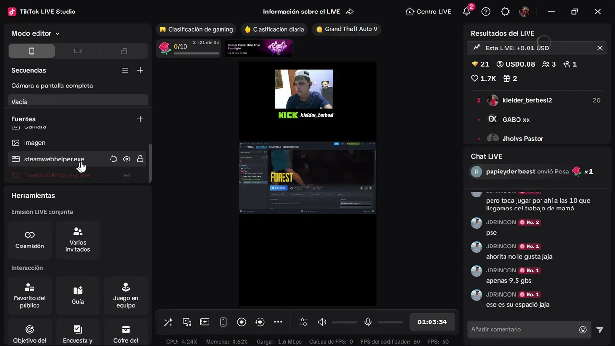Adjust the microphone volume slider
This screenshot has height=346, width=615.
pos(390,322)
